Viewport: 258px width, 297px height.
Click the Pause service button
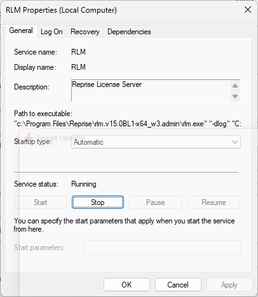[156, 202]
